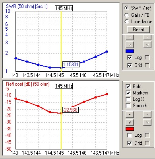
Task: Click the 145 MHz label on the SWR chart
Action: pyautogui.click(x=64, y=8)
